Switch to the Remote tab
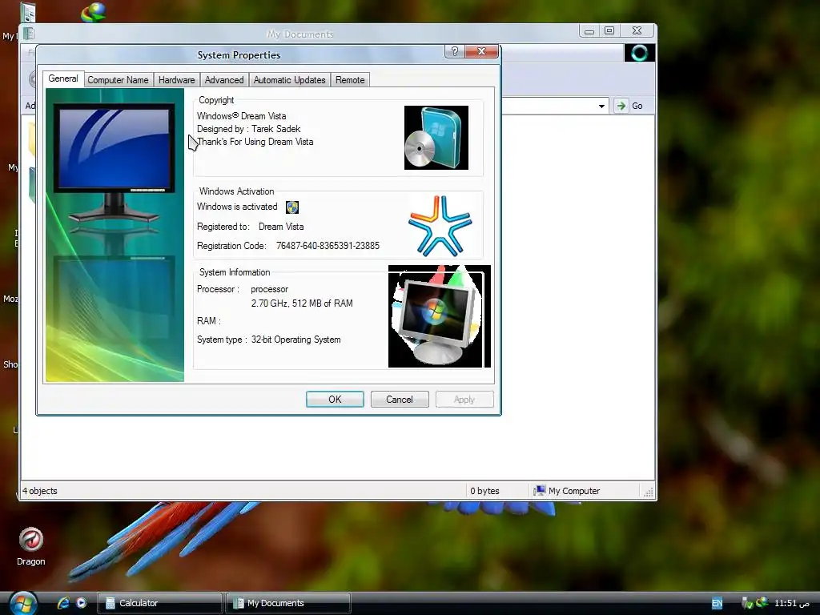820x615 pixels. click(350, 80)
